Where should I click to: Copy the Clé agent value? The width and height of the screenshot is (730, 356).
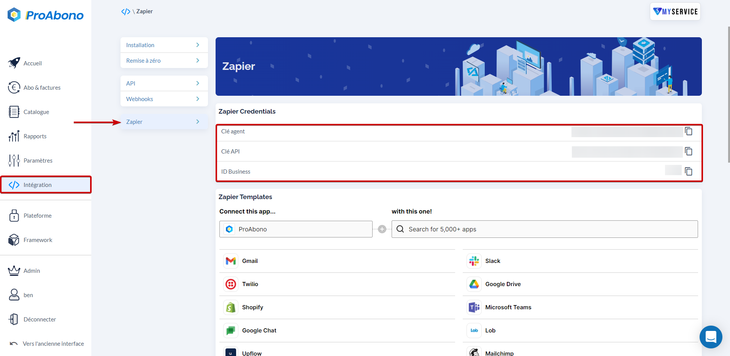tap(689, 131)
